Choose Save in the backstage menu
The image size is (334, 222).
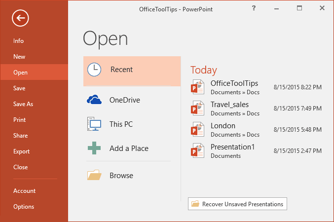(34, 88)
